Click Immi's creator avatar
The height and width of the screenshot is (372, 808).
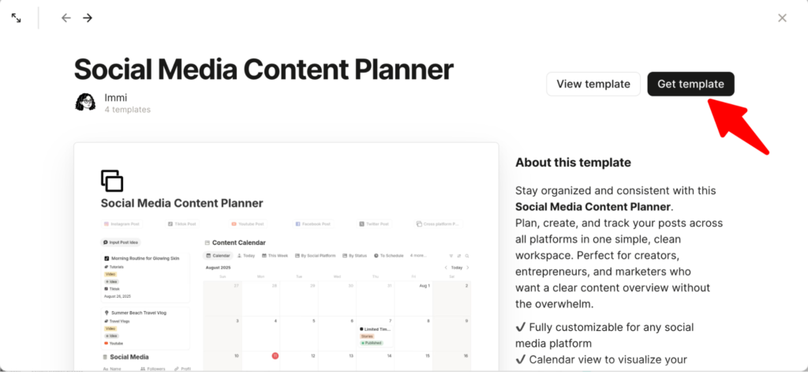[x=85, y=103]
